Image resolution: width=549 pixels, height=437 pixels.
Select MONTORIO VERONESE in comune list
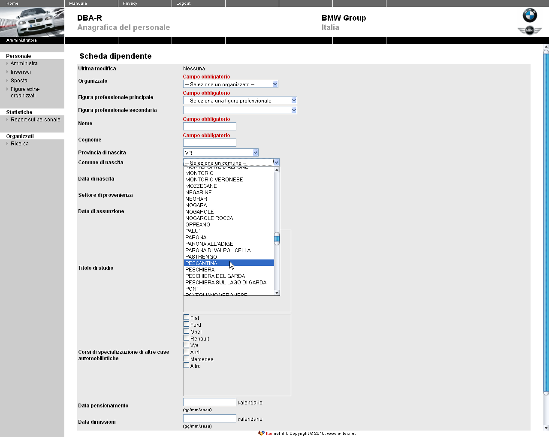[229, 180]
